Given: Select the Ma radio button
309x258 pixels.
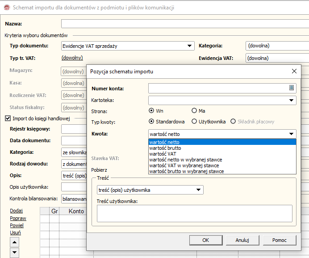Looking at the screenshot, I should (x=194, y=110).
